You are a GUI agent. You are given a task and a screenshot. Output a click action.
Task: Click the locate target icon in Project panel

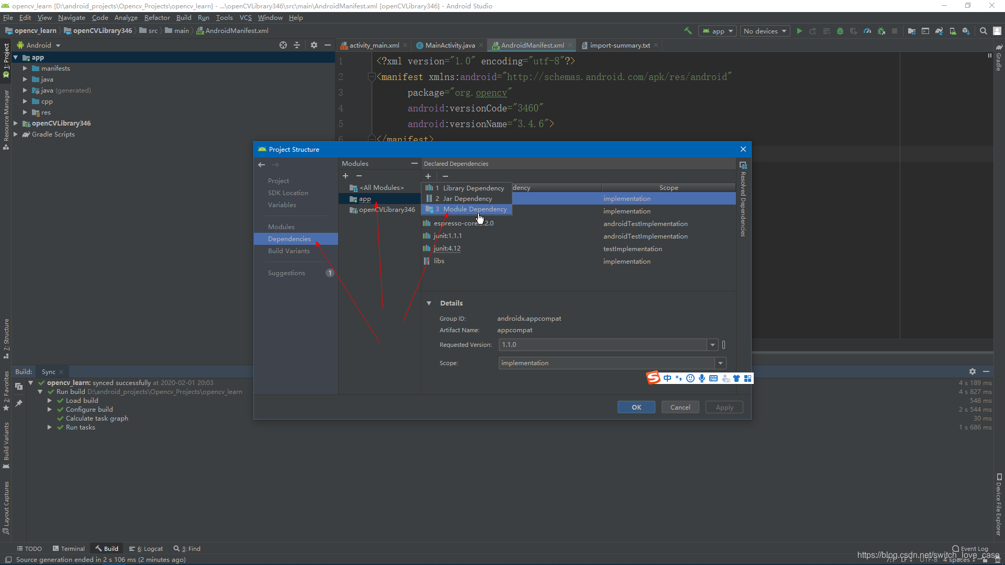[283, 45]
